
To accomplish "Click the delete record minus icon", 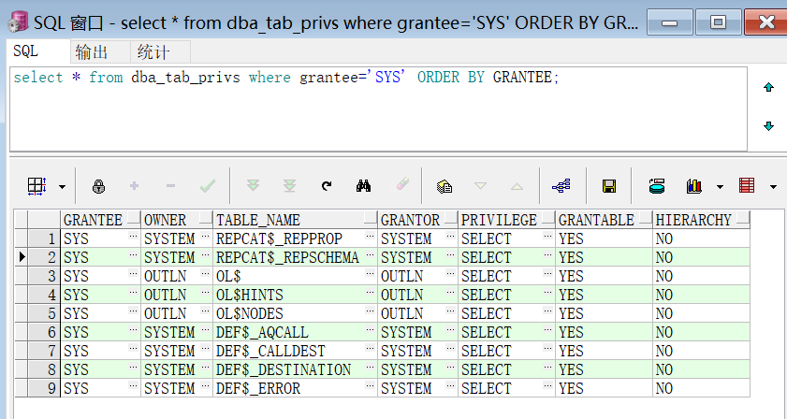I will pos(170,186).
